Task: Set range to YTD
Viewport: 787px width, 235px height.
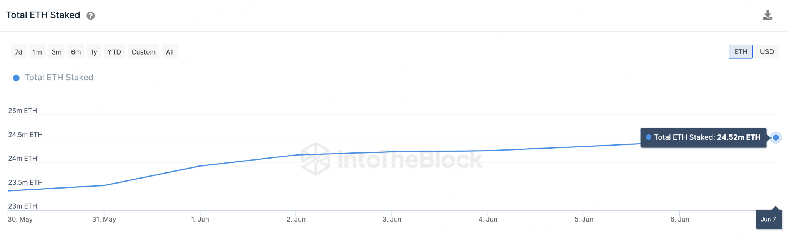Action: (x=114, y=52)
